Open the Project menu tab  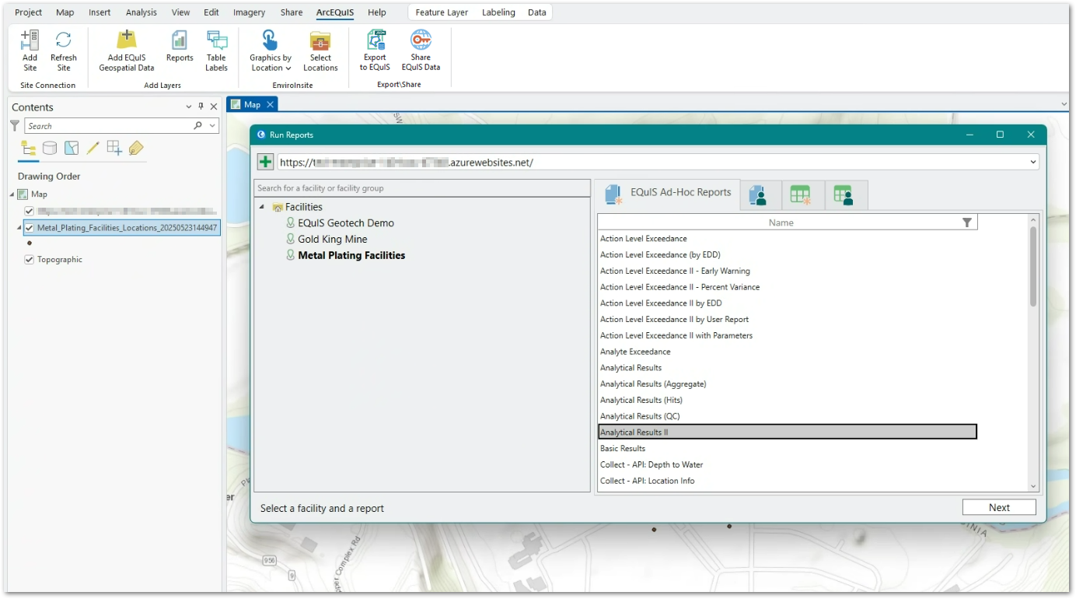tap(29, 12)
